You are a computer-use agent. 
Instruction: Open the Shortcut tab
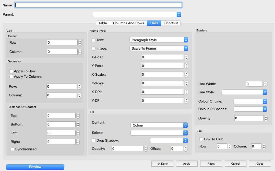pos(171,23)
